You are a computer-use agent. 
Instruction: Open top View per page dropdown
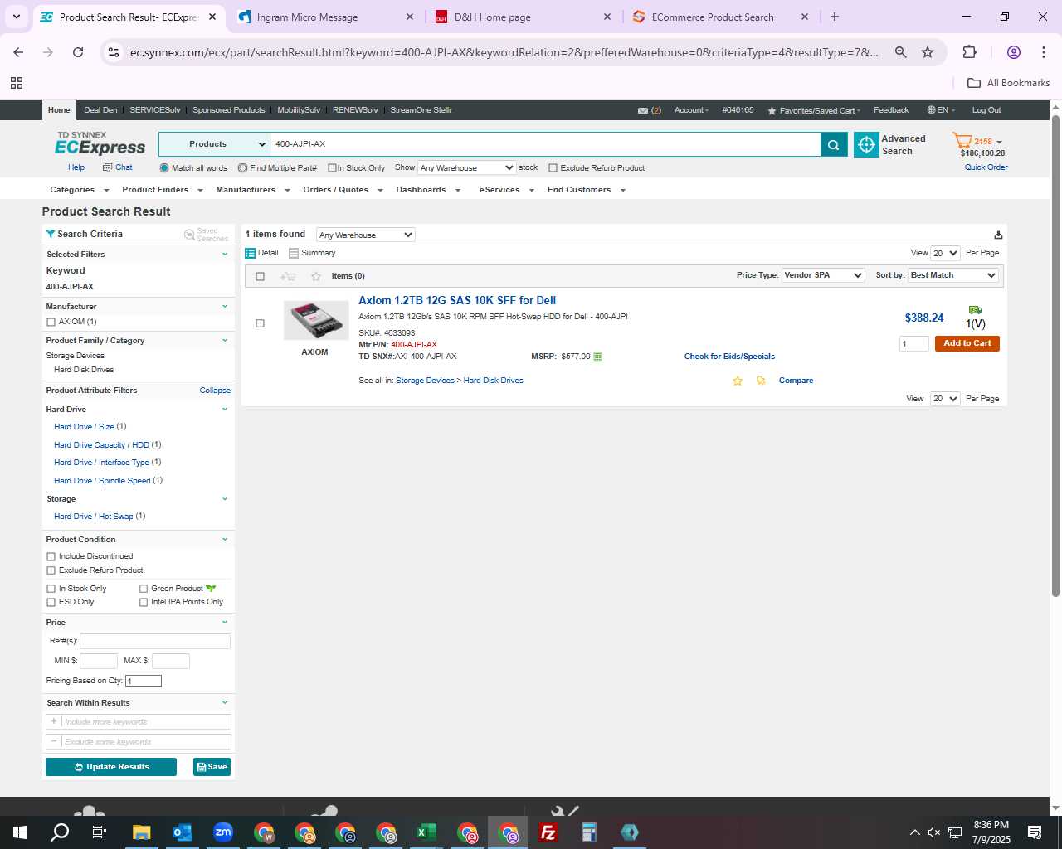(x=945, y=253)
